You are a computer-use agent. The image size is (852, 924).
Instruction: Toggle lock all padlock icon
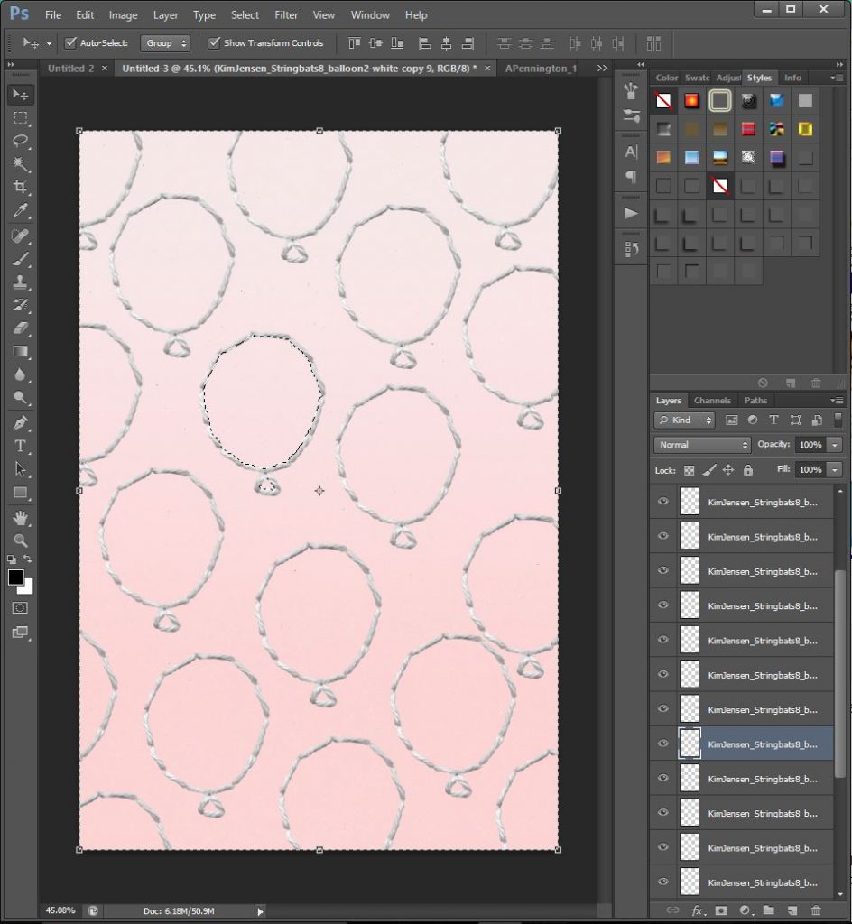[747, 470]
